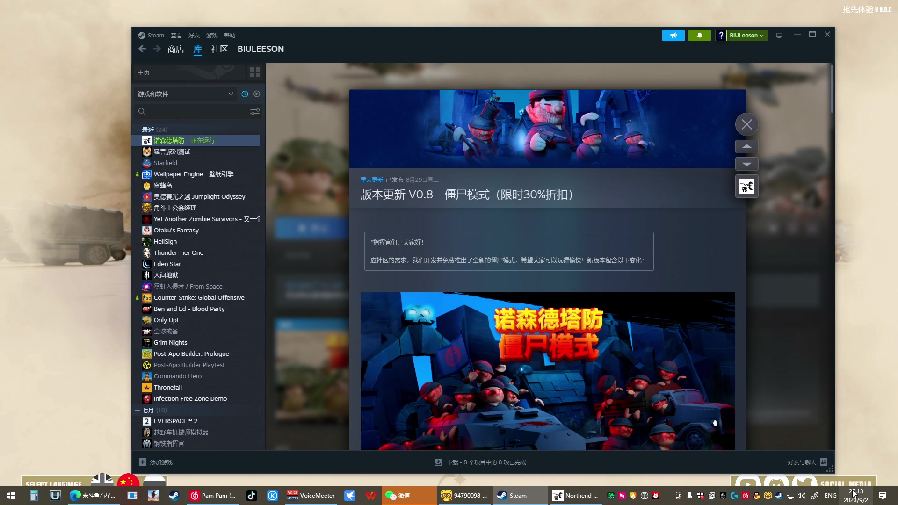
Task: Open the Northend game page icon in overlay
Action: (747, 187)
